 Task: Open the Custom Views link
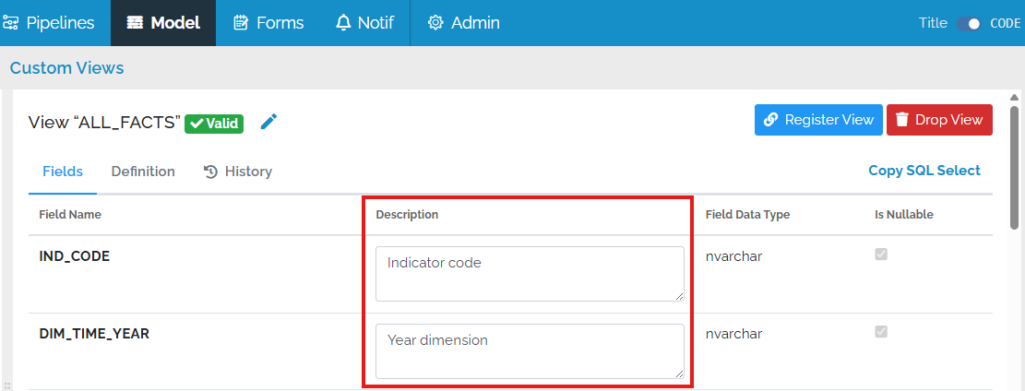click(66, 68)
